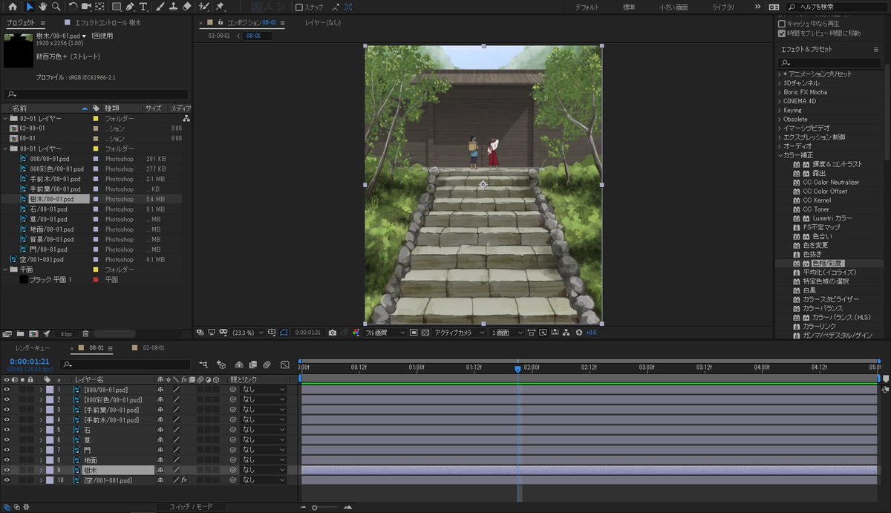Select the Pen tool
891x513 pixels.
(130, 7)
